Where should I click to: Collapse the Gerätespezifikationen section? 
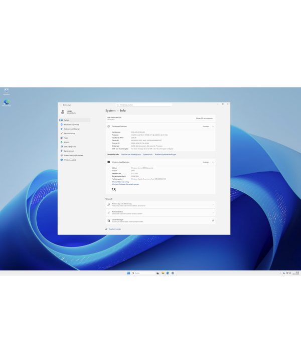click(x=213, y=127)
